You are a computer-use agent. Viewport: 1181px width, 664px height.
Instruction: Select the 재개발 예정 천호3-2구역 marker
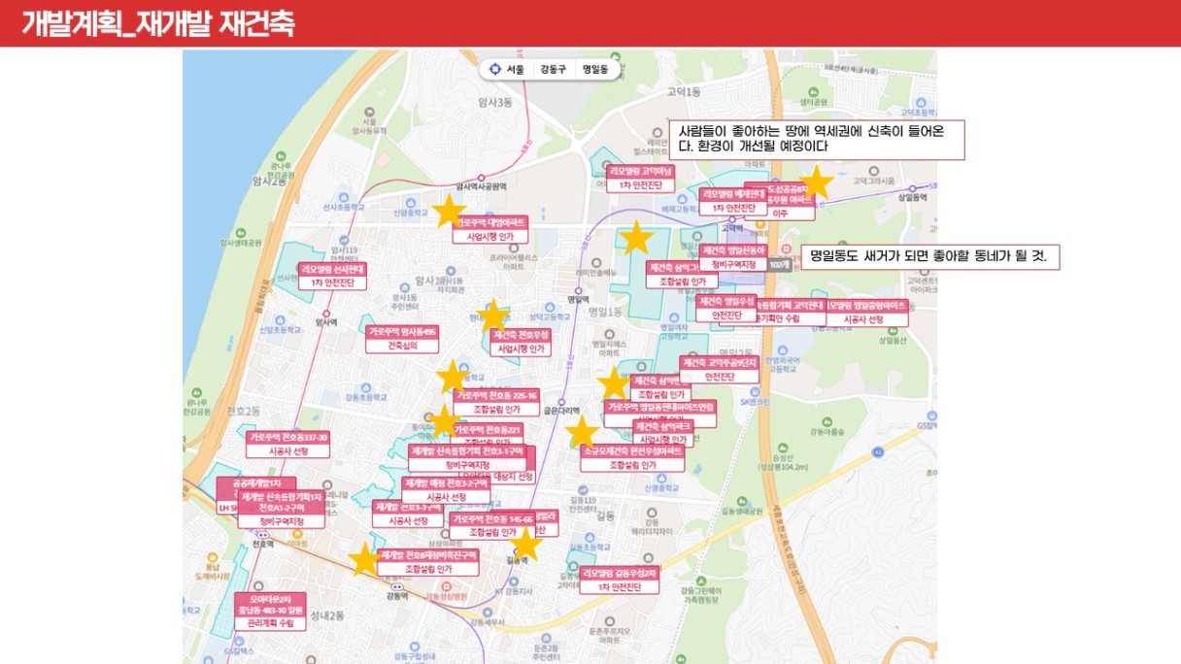446,489
